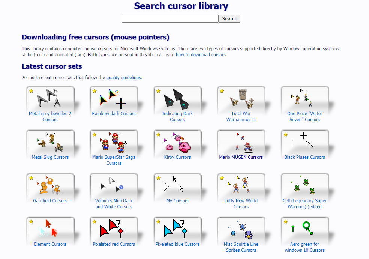Open the Pixelated blue cursor preview image
Screen dimensions: 369x259
(175, 228)
